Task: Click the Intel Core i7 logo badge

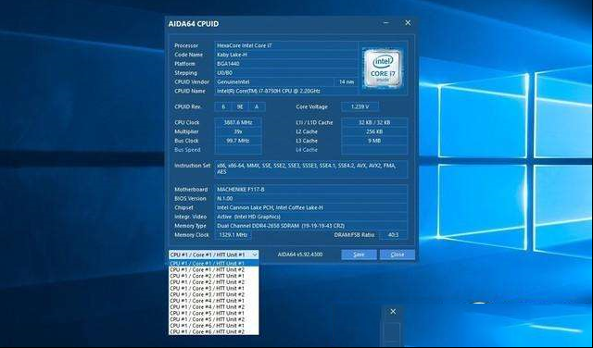Action: pos(383,68)
